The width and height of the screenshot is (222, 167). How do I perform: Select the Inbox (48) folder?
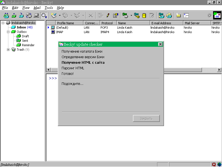(25, 27)
